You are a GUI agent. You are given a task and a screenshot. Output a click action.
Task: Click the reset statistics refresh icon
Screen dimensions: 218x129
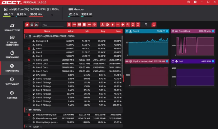tap(154, 25)
